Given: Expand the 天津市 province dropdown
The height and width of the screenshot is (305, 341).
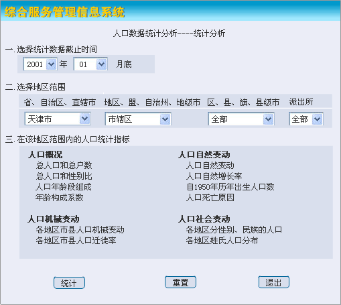Looking at the screenshot, I should (58, 119).
